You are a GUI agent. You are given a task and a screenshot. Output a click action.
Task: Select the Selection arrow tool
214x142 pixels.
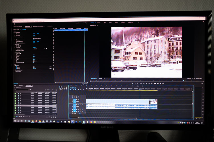(60, 87)
